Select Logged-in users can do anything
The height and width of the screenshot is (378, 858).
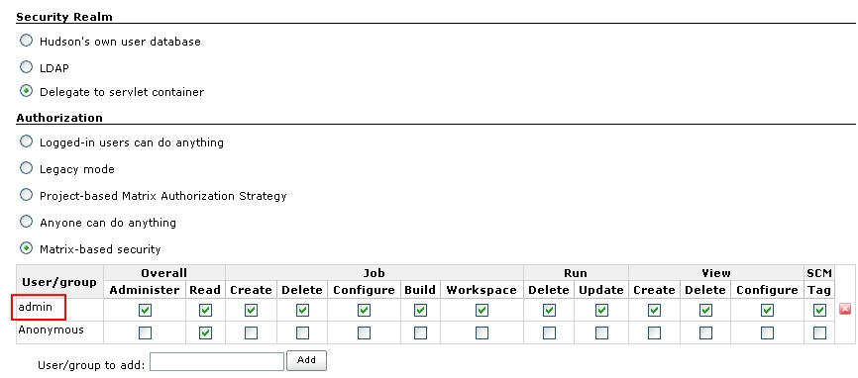pyautogui.click(x=26, y=142)
